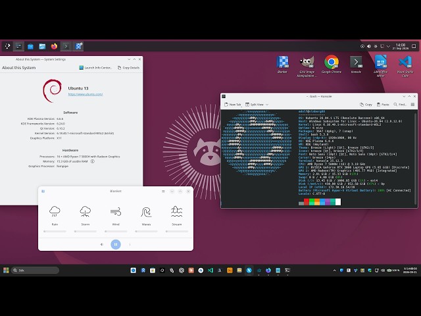Screen dimensions: 421x316
Task: Select the "About this System" heading
Action: pos(19,68)
